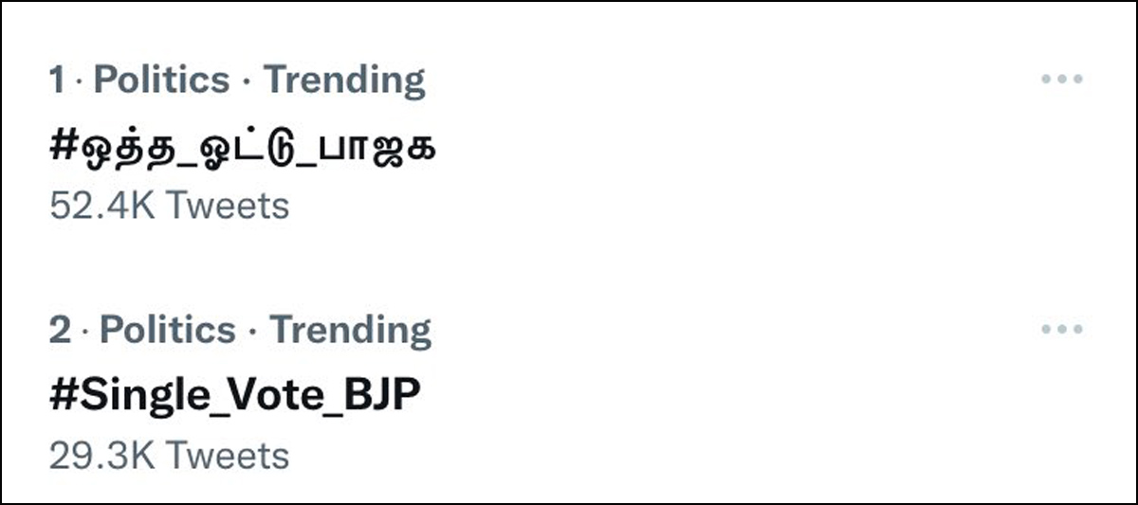Open the #ஒத்த_ஓட்டு_பாஜக trending hashtag

click(x=242, y=147)
